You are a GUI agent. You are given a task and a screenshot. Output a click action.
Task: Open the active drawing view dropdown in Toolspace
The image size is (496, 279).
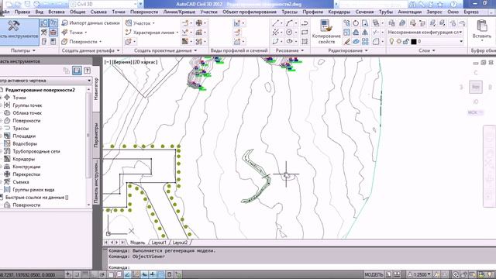[x=46, y=81]
